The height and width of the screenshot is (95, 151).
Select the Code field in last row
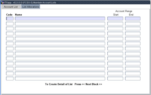(x=10, y=78)
